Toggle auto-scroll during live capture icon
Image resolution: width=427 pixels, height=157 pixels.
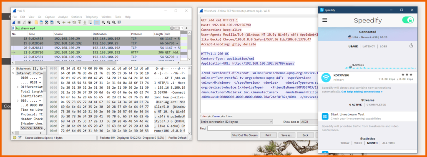coord(90,22)
